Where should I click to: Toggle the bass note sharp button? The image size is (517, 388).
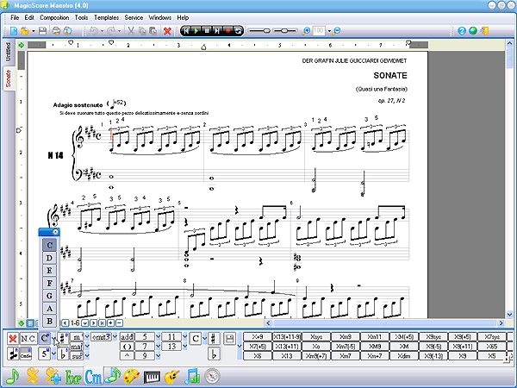[x=214, y=339]
